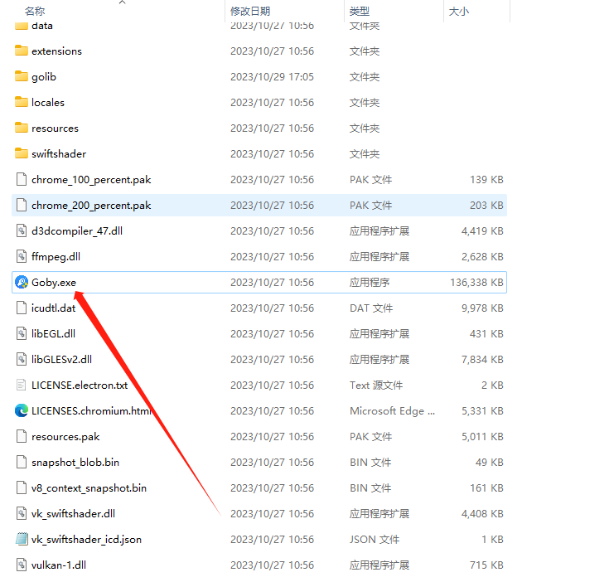Click the extensions folder icon
The width and height of the screenshot is (609, 582).
pyautogui.click(x=22, y=51)
